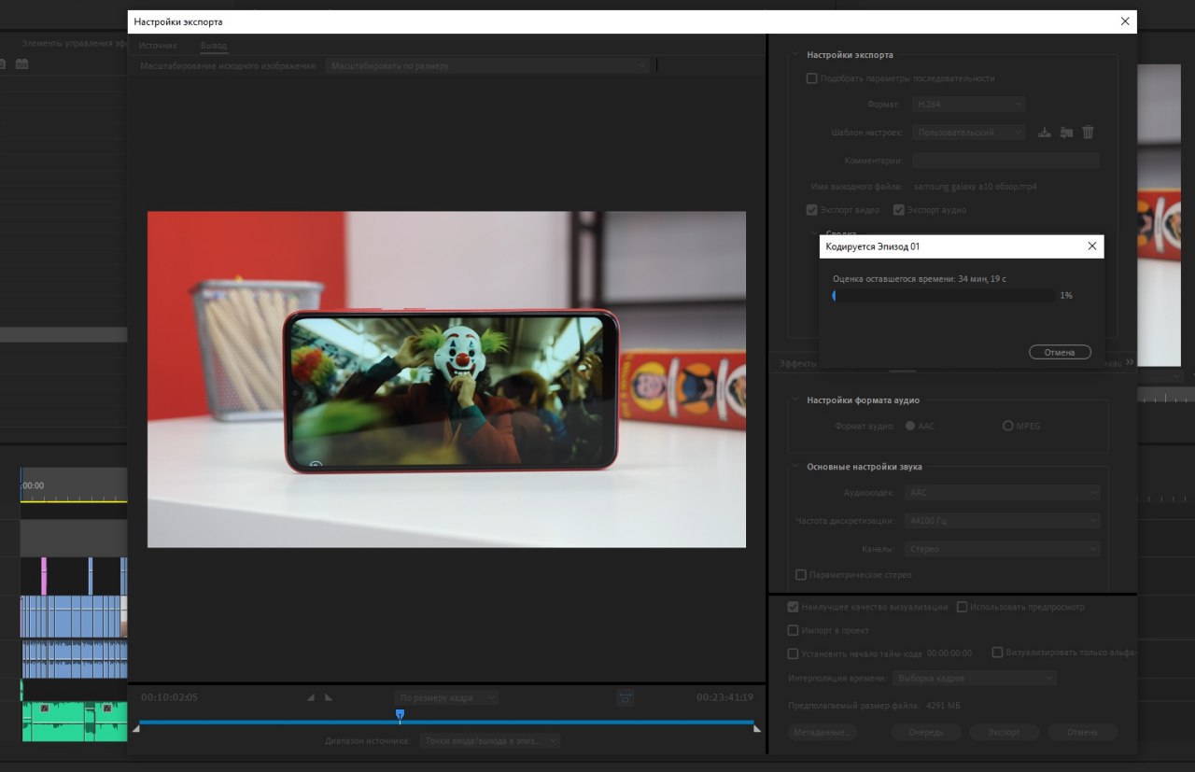Switch to the Источник tab
Image resolution: width=1195 pixels, height=772 pixels.
click(x=158, y=46)
